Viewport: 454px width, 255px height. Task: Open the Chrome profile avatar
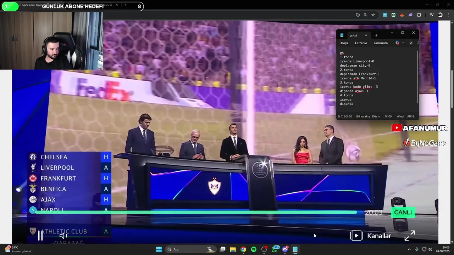440,15
